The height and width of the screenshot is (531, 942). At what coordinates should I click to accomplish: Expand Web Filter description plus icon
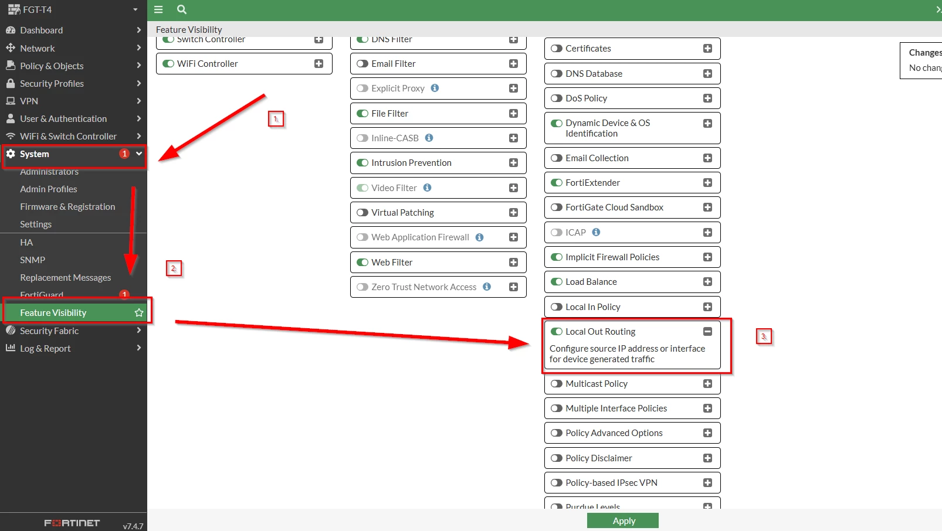513,263
